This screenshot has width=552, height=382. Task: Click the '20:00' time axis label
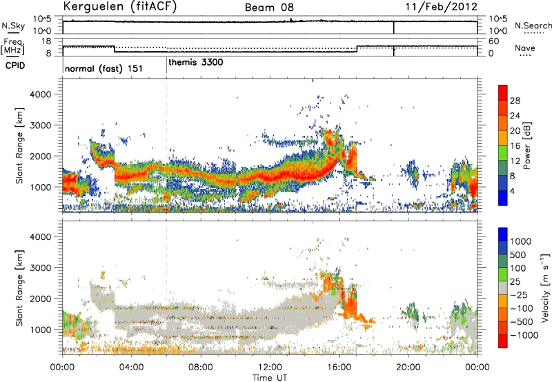[x=408, y=368]
